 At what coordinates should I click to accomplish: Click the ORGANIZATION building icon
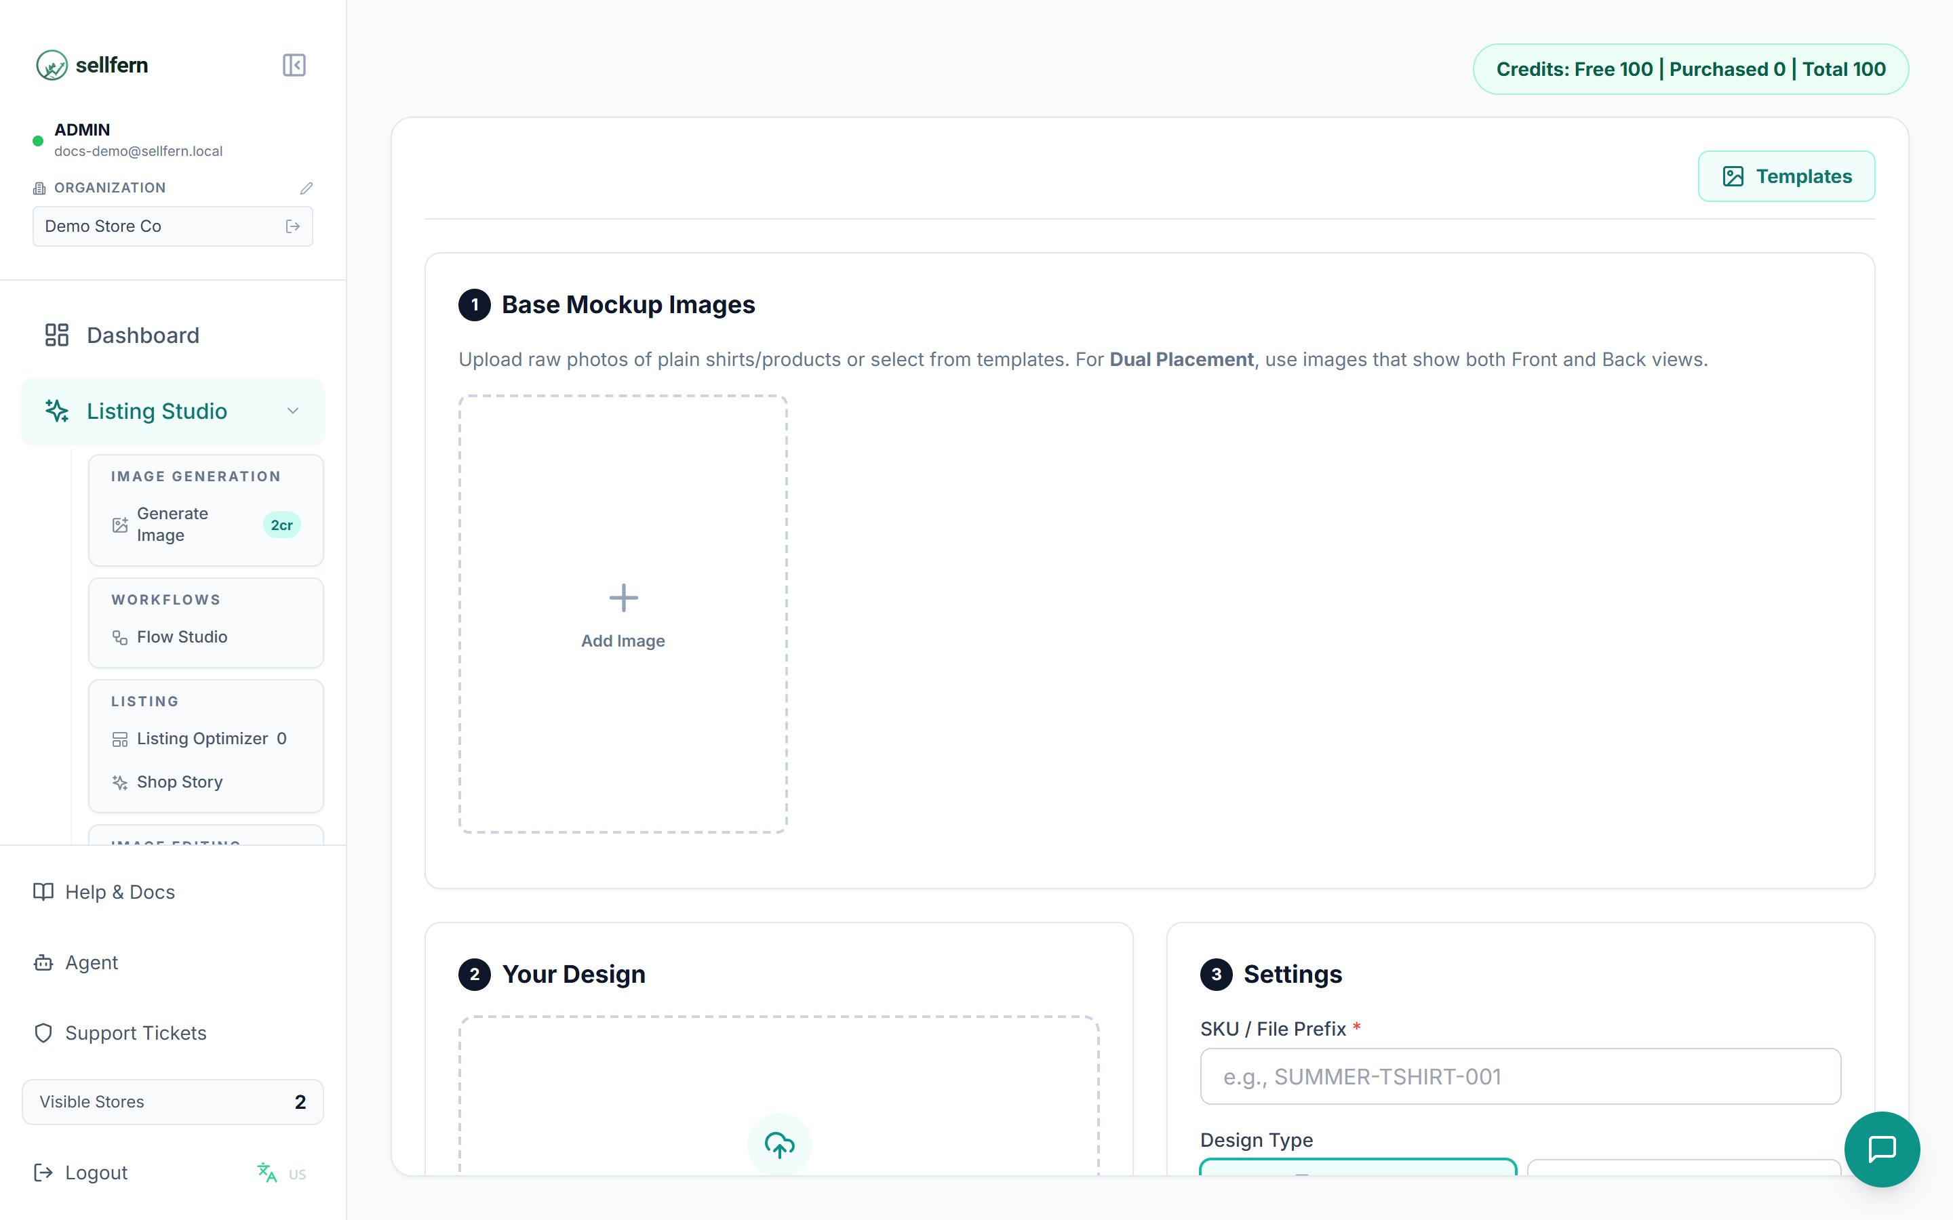39,188
